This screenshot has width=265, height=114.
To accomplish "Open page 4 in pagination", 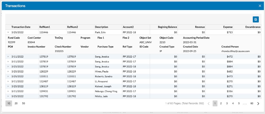I will click(x=233, y=103).
